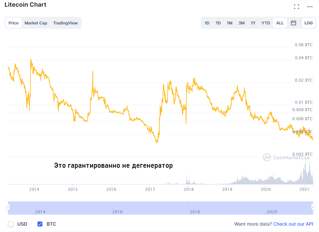Select the 1Y time range
319x232 pixels.
pos(253,23)
